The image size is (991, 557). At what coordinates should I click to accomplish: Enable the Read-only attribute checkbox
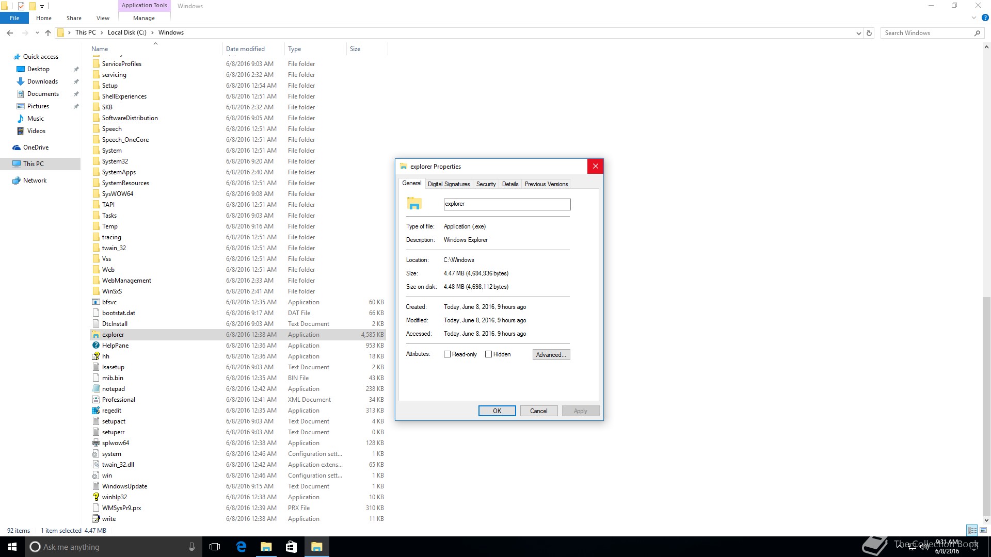tap(447, 354)
